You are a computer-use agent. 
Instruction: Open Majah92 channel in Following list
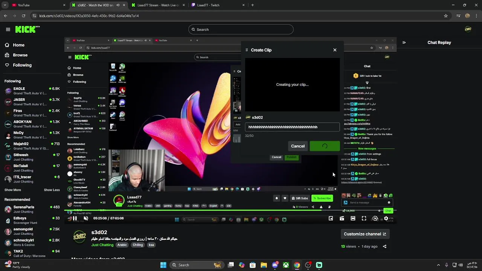click(32, 146)
